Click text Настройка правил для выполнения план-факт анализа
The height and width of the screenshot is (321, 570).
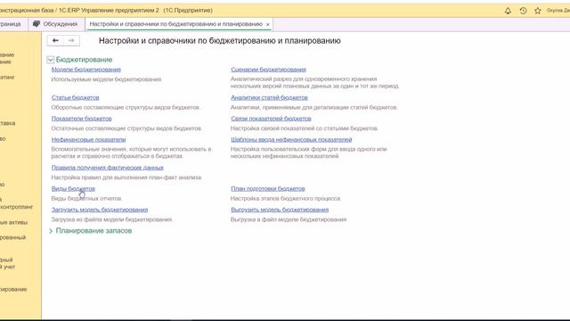(126, 177)
